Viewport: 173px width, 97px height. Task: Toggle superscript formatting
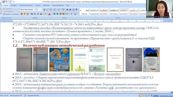pos(38,14)
